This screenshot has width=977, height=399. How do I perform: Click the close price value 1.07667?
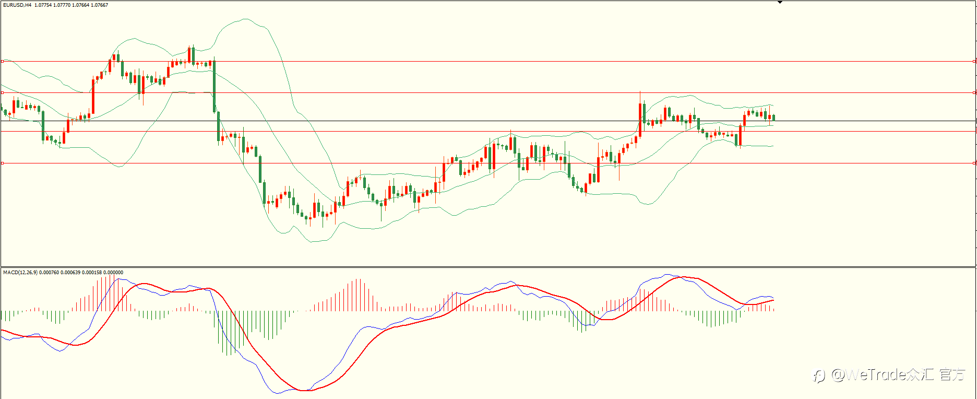coord(99,5)
